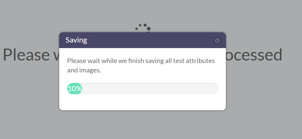
Task: Click the "Saving" dialog title
Action: click(76, 40)
